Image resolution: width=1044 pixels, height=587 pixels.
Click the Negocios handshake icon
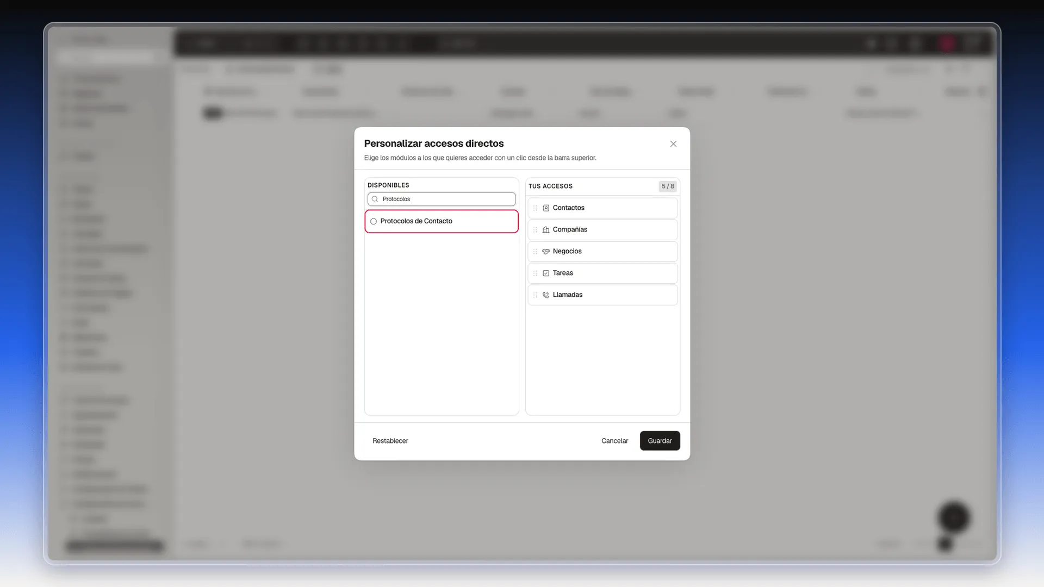click(x=546, y=252)
